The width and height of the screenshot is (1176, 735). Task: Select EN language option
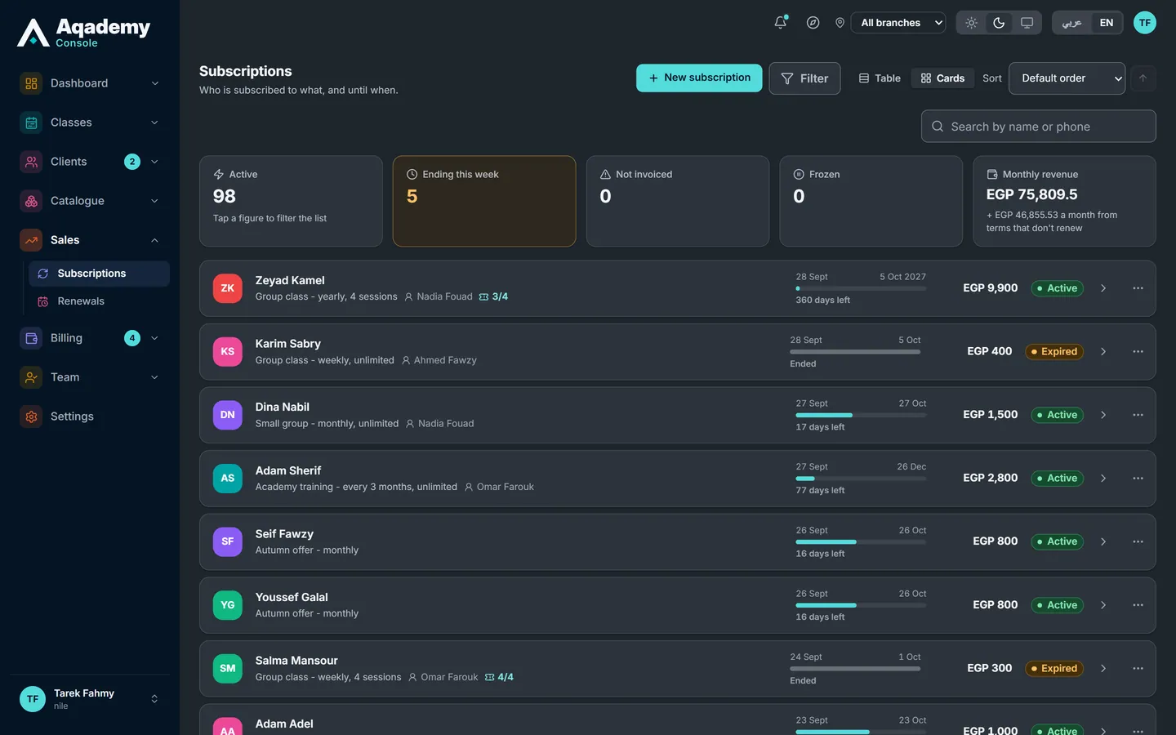(1106, 23)
